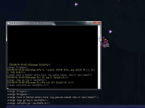Click game chat line 'rogu ga log ni nacchatta'
This screenshot has width=145, height=108.
28,100
